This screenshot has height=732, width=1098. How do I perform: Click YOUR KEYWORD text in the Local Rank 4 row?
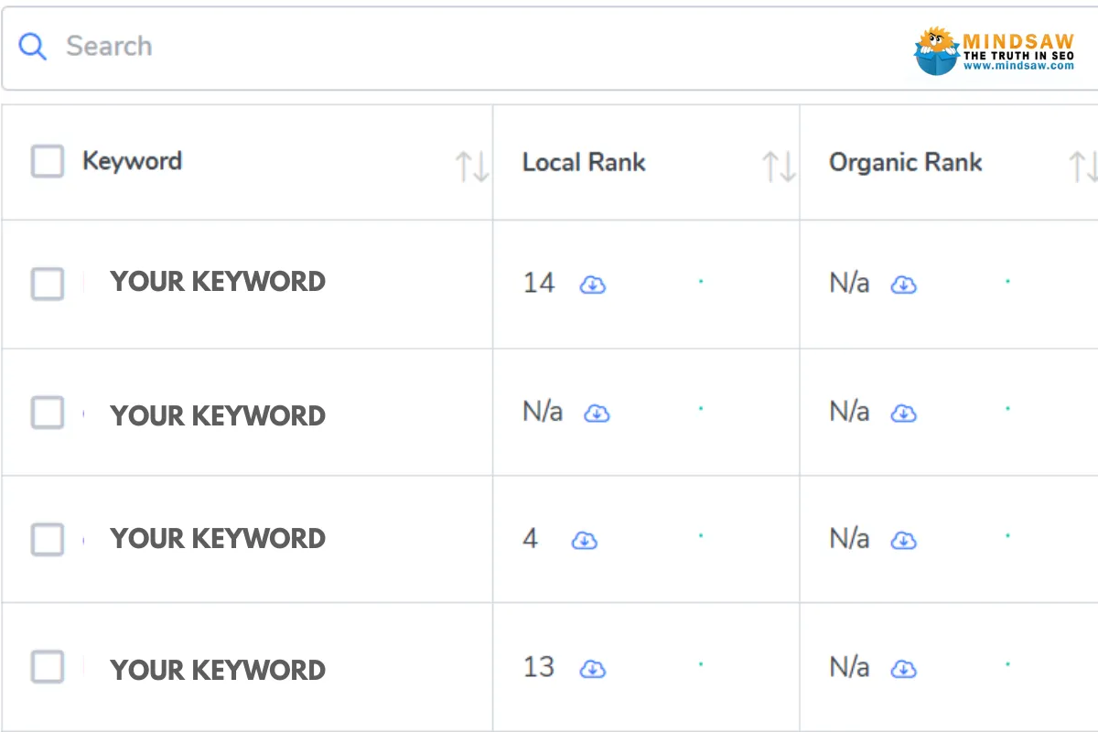[x=218, y=539]
